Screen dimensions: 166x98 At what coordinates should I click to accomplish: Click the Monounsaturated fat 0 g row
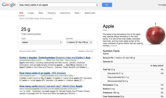(x=133, y=81)
